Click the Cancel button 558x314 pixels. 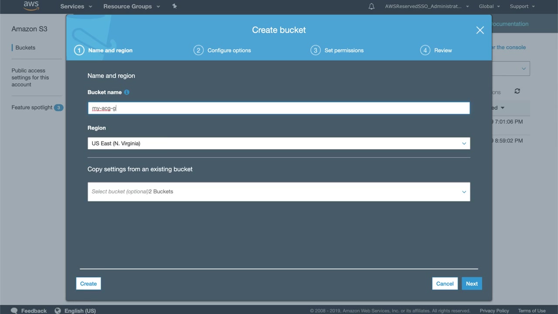[445, 284]
